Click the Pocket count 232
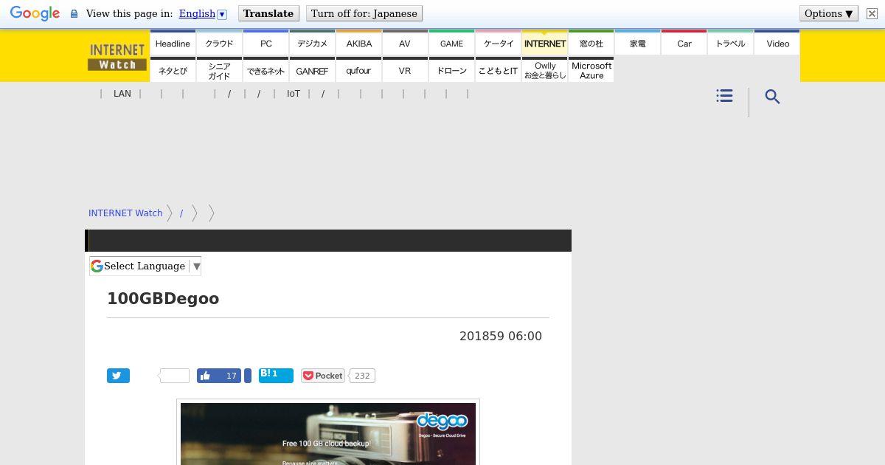The image size is (885, 465). pos(362,376)
